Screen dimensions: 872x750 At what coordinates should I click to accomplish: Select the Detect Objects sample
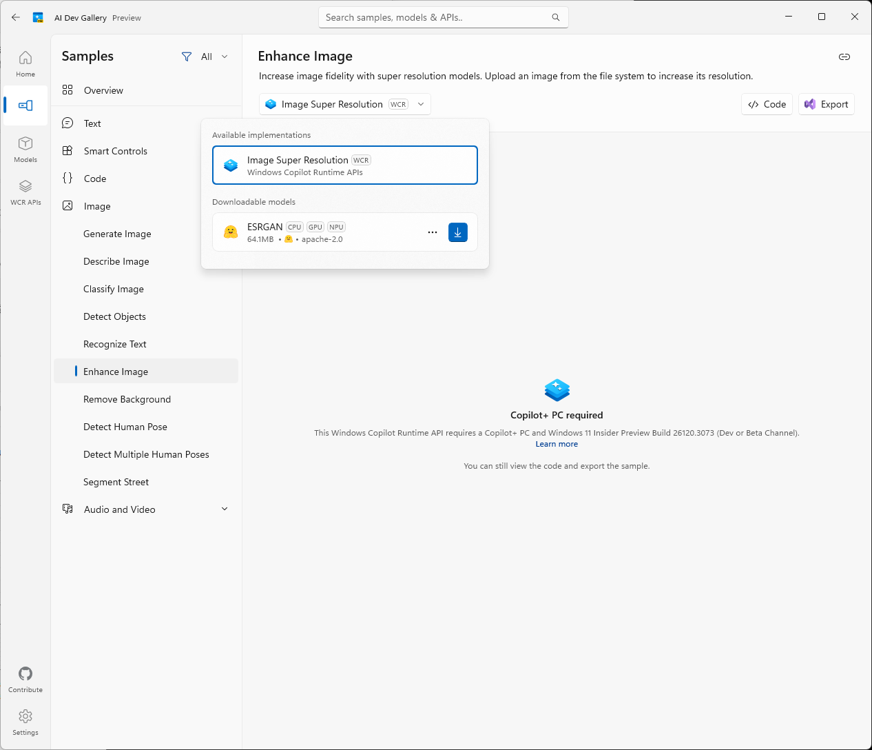pyautogui.click(x=115, y=316)
